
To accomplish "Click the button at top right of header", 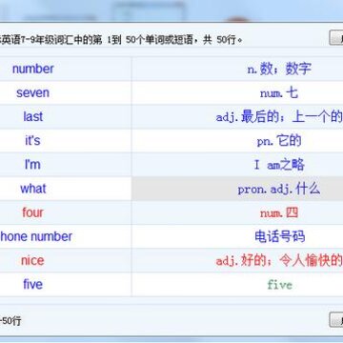I will click(x=336, y=38).
